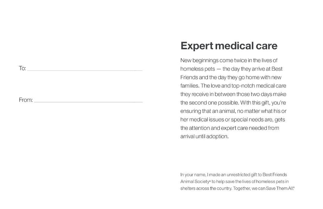
Task: Click the "To:" label
Action: point(22,68)
